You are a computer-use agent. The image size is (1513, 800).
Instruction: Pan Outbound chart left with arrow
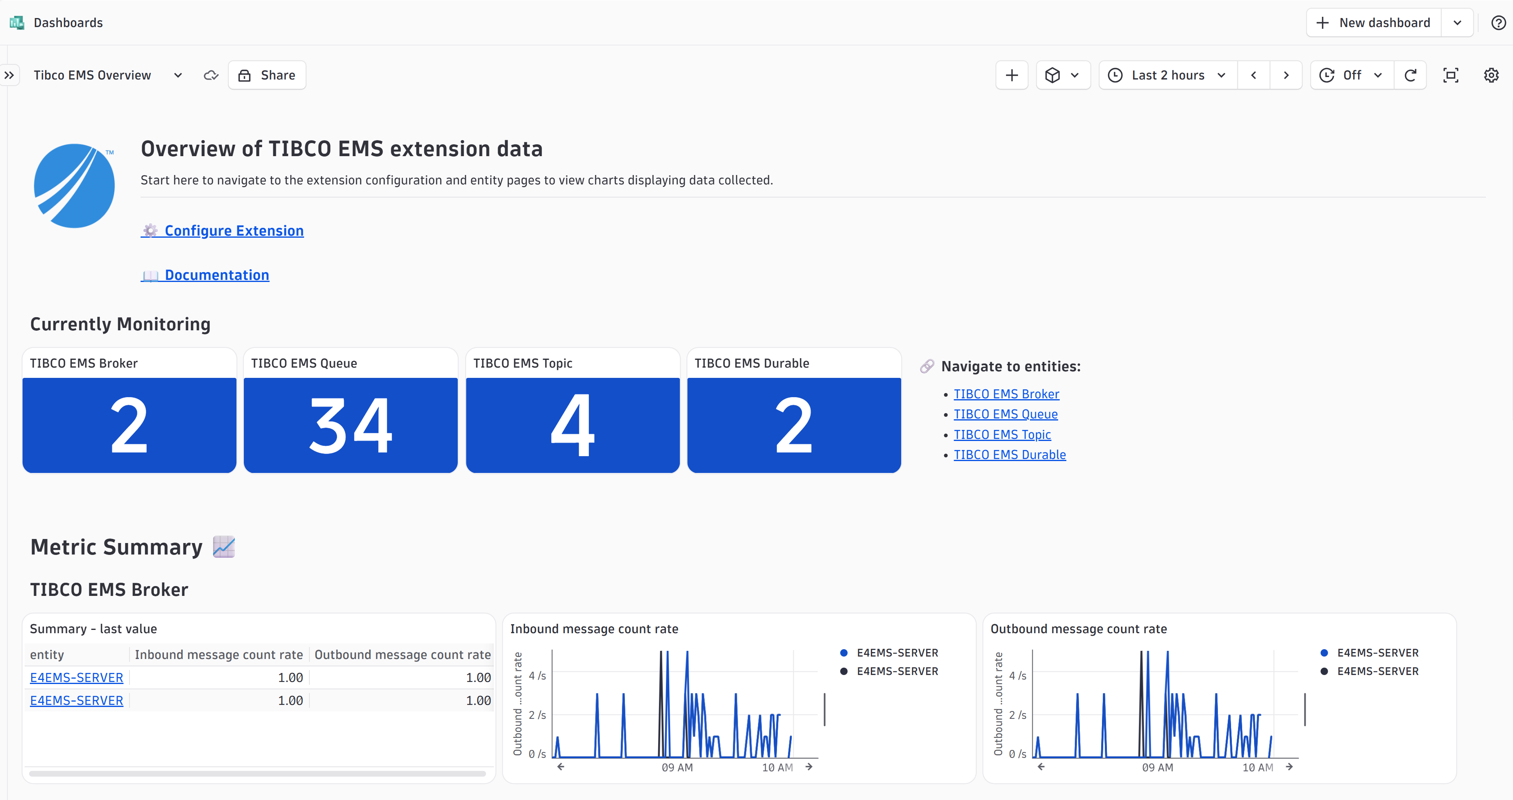pos(1041,766)
